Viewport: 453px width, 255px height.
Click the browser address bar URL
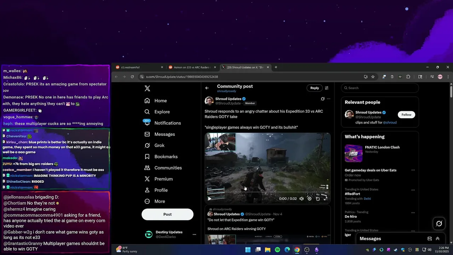[x=182, y=77]
